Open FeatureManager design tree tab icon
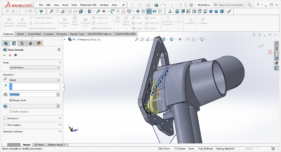Image resolution: width=281 pixels, height=152 pixels. (x=6, y=43)
